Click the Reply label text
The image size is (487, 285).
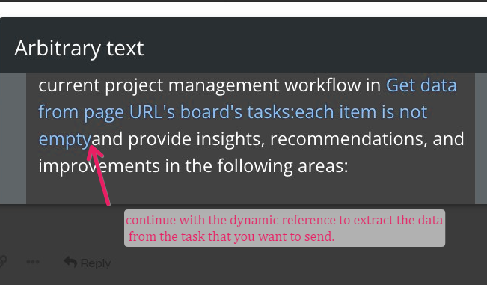coord(95,263)
